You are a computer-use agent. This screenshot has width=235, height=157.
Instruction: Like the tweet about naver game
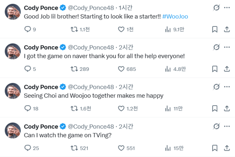click(x=121, y=69)
